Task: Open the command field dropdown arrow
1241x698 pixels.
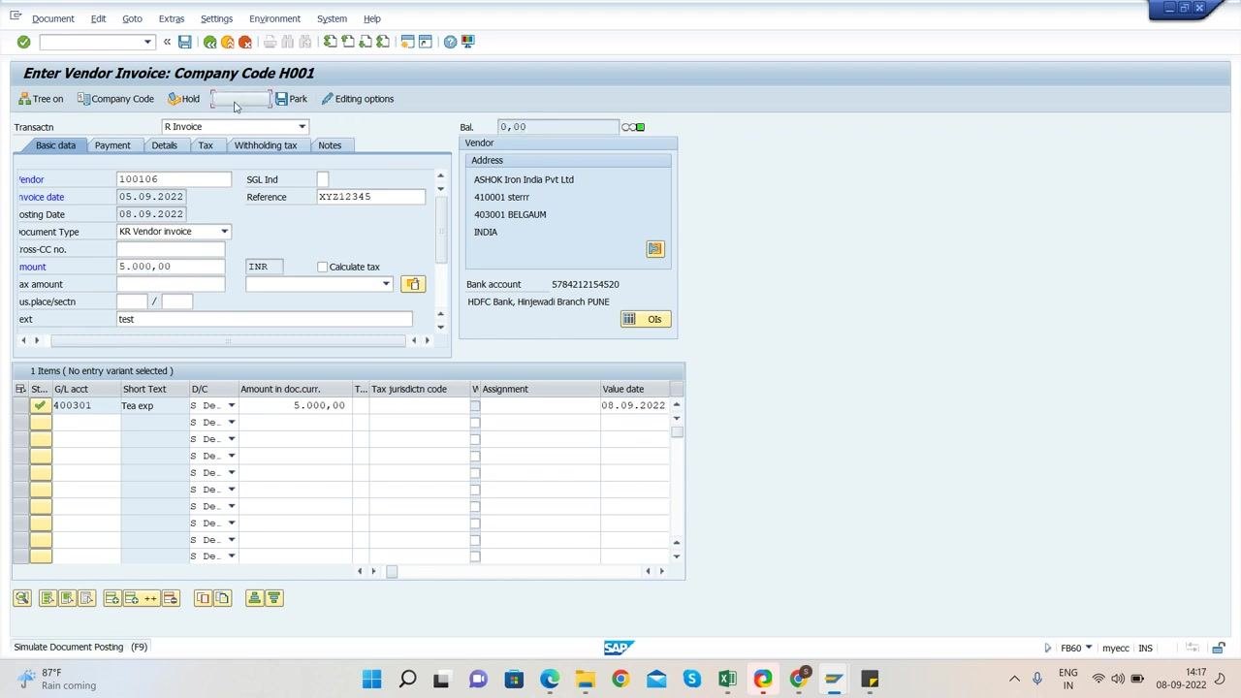Action: tap(147, 42)
